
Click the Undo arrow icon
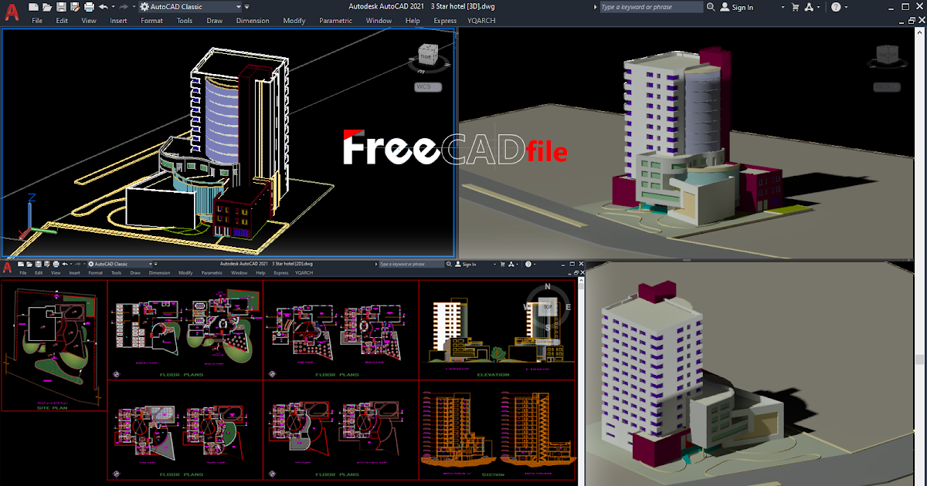click(x=104, y=6)
